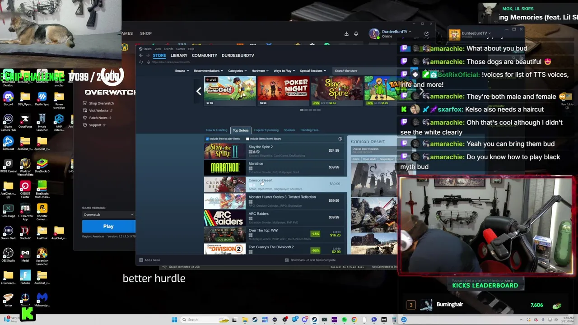Open the Resilio Sync desktop shortcut
The height and width of the screenshot is (325, 578).
(42, 98)
